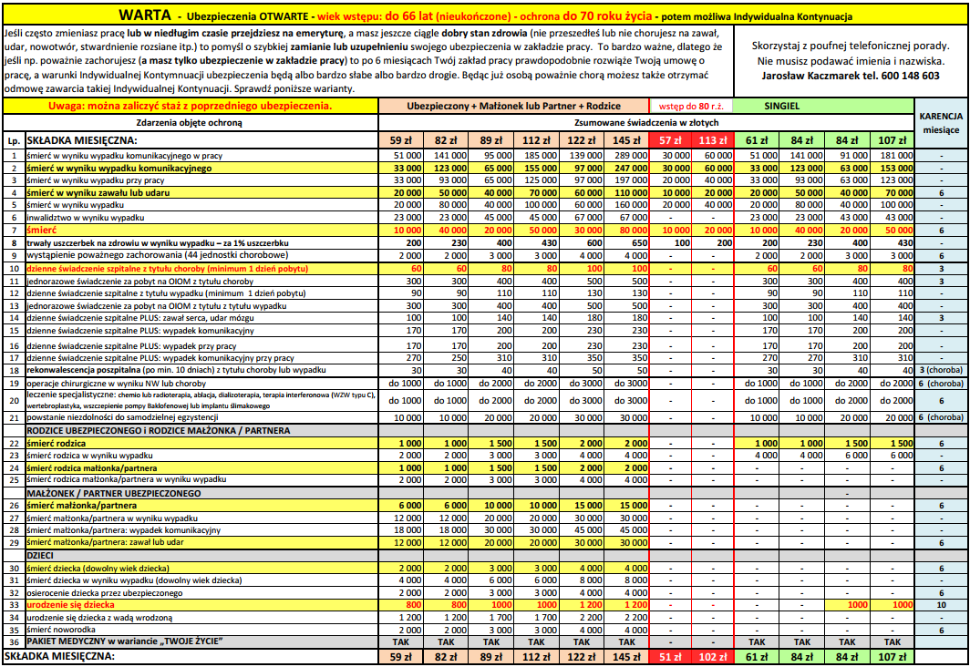Select row 27 'śmierć małżonka/partnera w wyniku wypadku'
The height and width of the screenshot is (667, 970).
(112, 518)
